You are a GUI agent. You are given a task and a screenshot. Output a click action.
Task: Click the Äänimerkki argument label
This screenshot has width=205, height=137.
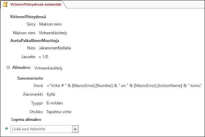coord(33,94)
